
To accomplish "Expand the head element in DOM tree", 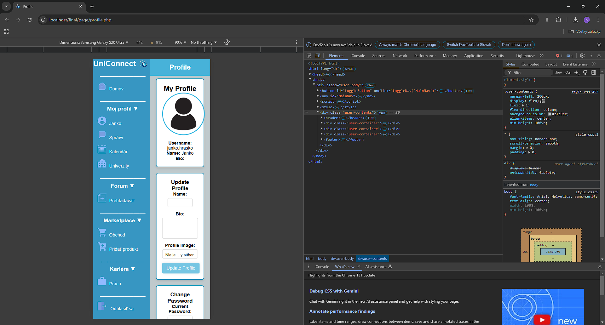I will 310,74.
